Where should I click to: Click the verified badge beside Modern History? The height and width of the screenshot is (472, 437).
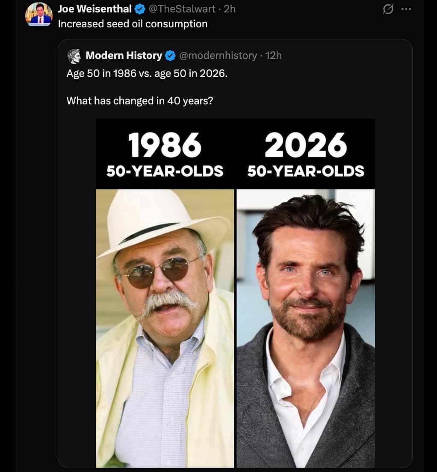click(170, 56)
